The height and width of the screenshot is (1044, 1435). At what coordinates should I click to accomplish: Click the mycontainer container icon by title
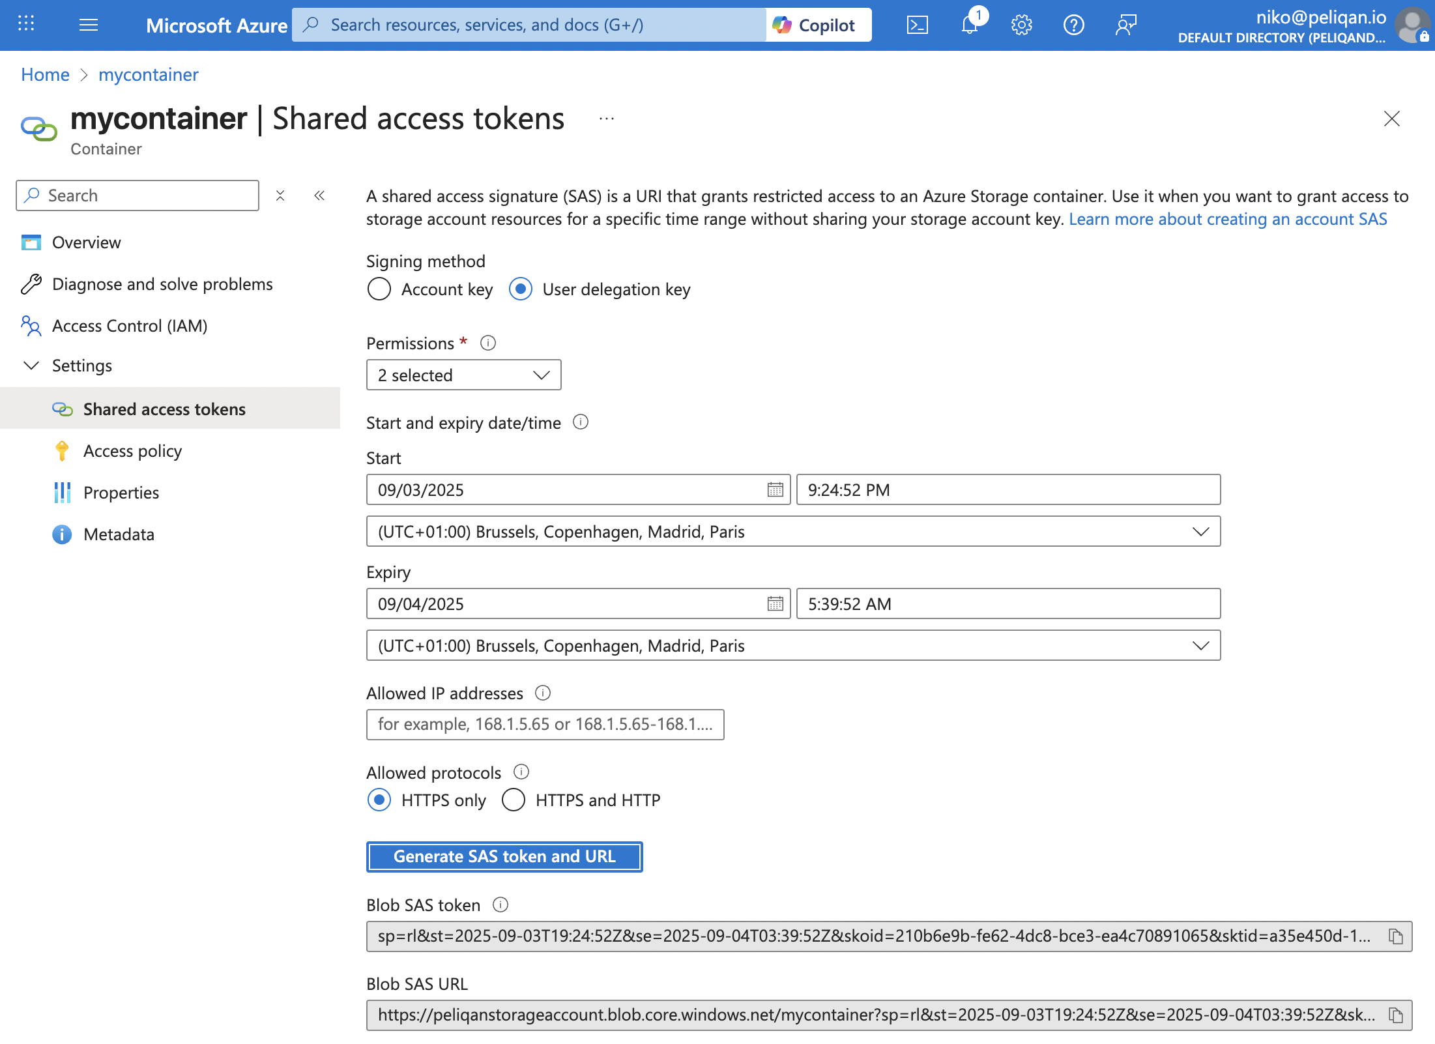pyautogui.click(x=39, y=128)
